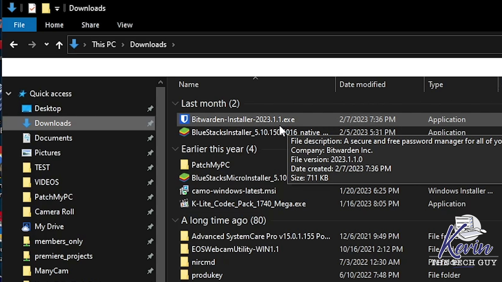The width and height of the screenshot is (502, 282).
Task: Open the View ribbon tab
Action: pos(125,25)
